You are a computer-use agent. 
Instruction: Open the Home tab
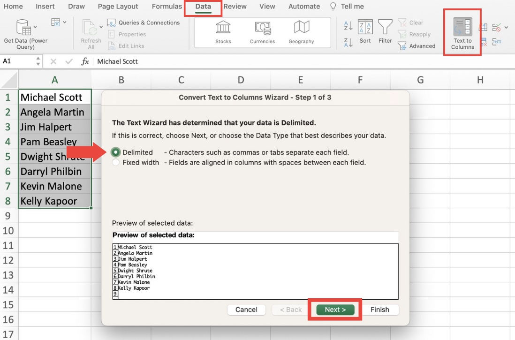pyautogui.click(x=13, y=6)
